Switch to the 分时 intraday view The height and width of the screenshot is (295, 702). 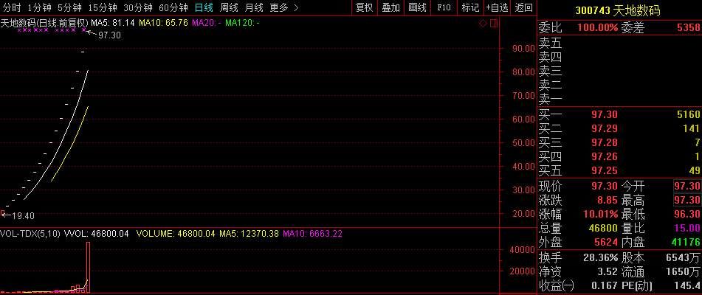(x=12, y=7)
